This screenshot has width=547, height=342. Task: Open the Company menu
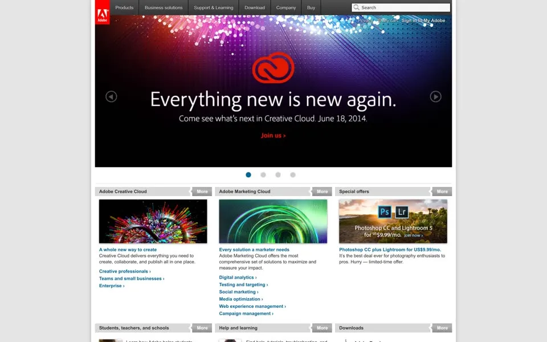tap(286, 7)
